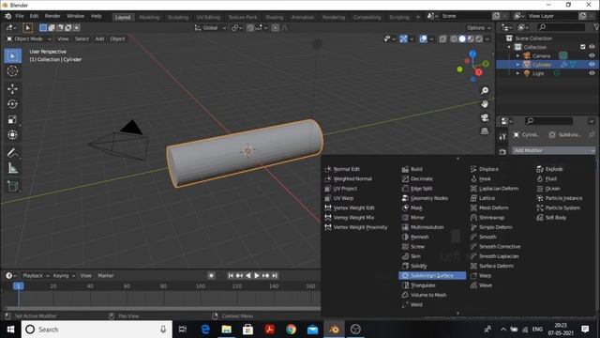
Task: Jump to last frame
Action: coord(275,275)
